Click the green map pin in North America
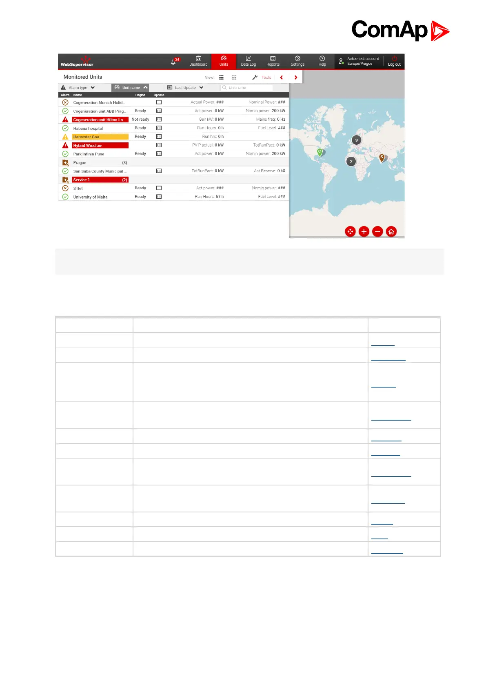486x687 pixels. click(x=320, y=153)
